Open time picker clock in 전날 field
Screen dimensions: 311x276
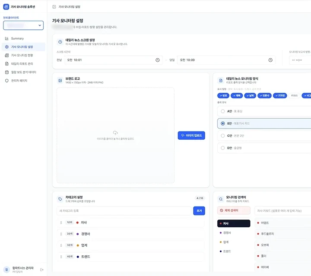158,60
